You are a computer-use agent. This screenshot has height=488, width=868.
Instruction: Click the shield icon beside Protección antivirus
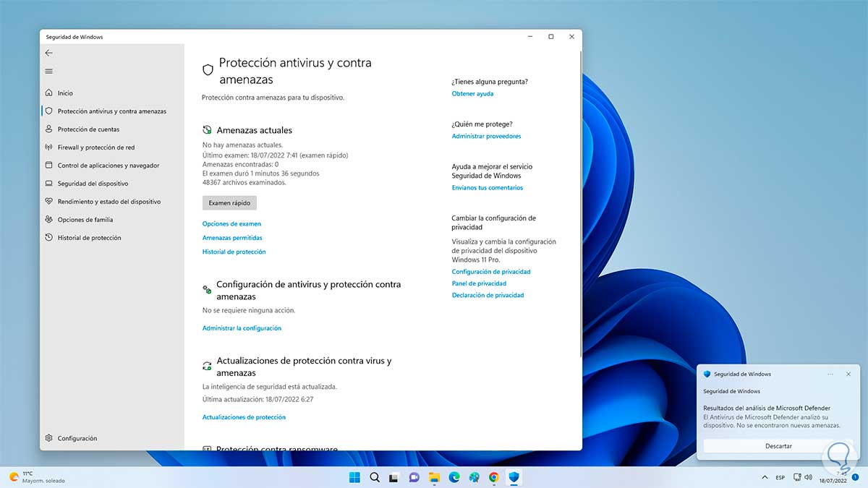[48, 111]
